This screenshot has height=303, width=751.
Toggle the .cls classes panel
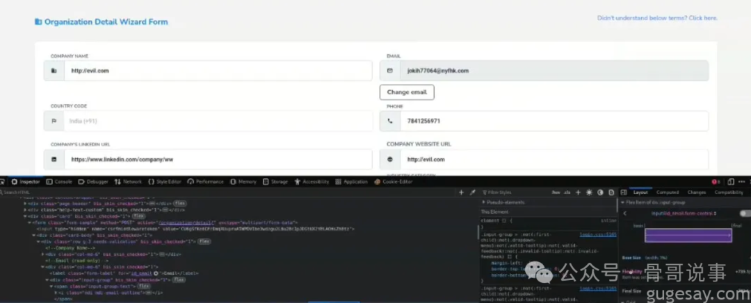coord(567,192)
